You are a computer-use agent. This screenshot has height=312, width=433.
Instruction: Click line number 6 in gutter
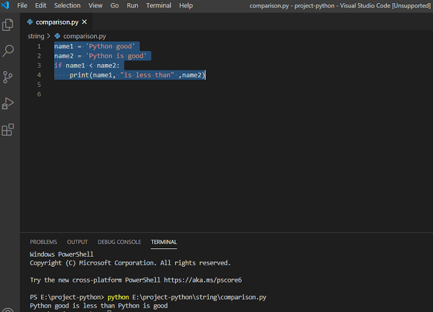(x=39, y=94)
